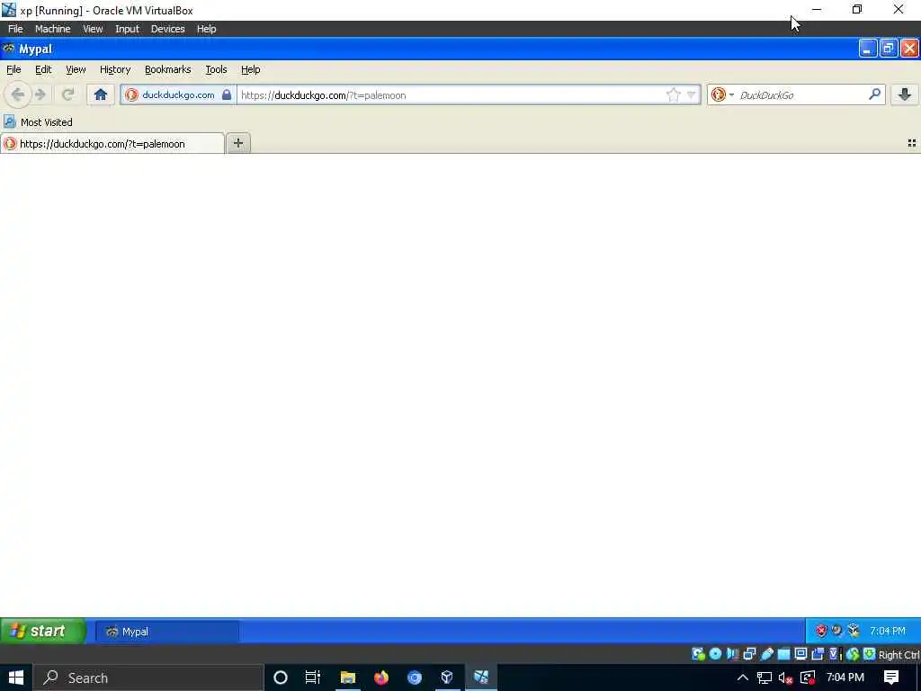Click VirtualBox audio status icon

(x=732, y=654)
